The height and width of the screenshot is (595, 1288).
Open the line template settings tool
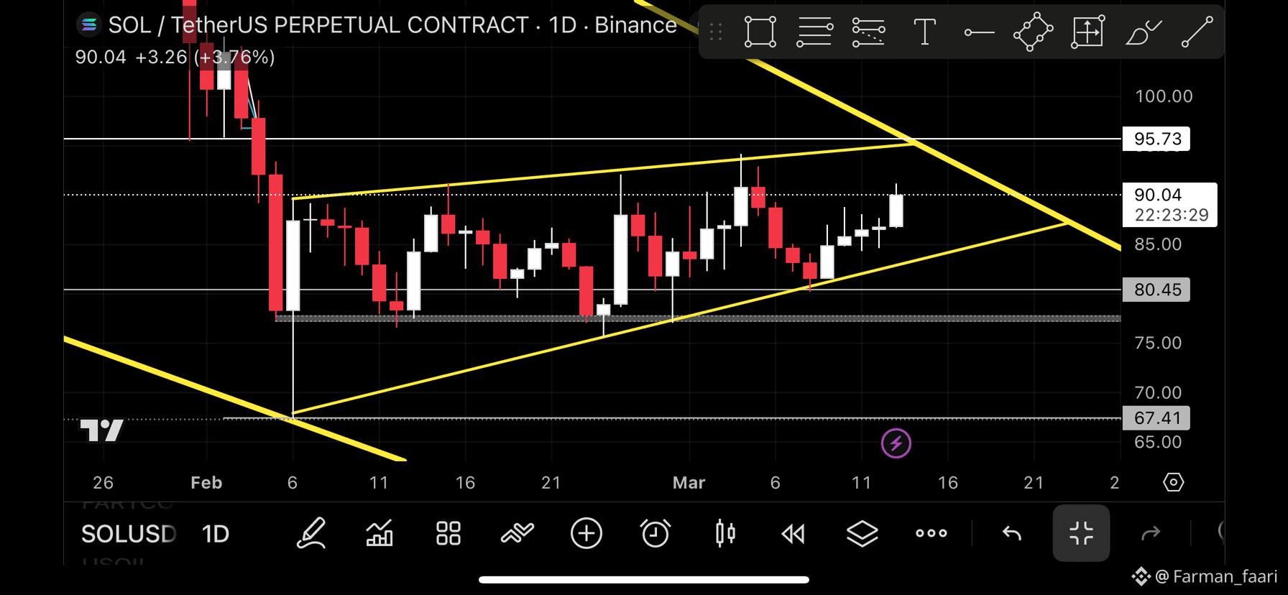pyautogui.click(x=868, y=32)
